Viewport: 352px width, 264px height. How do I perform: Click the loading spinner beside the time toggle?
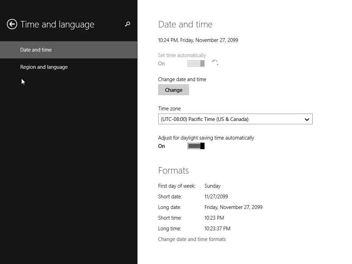coord(215,62)
